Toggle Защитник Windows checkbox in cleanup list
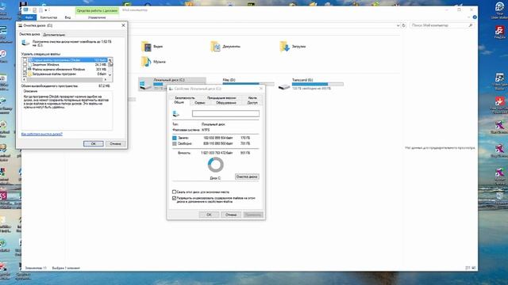 (25, 65)
